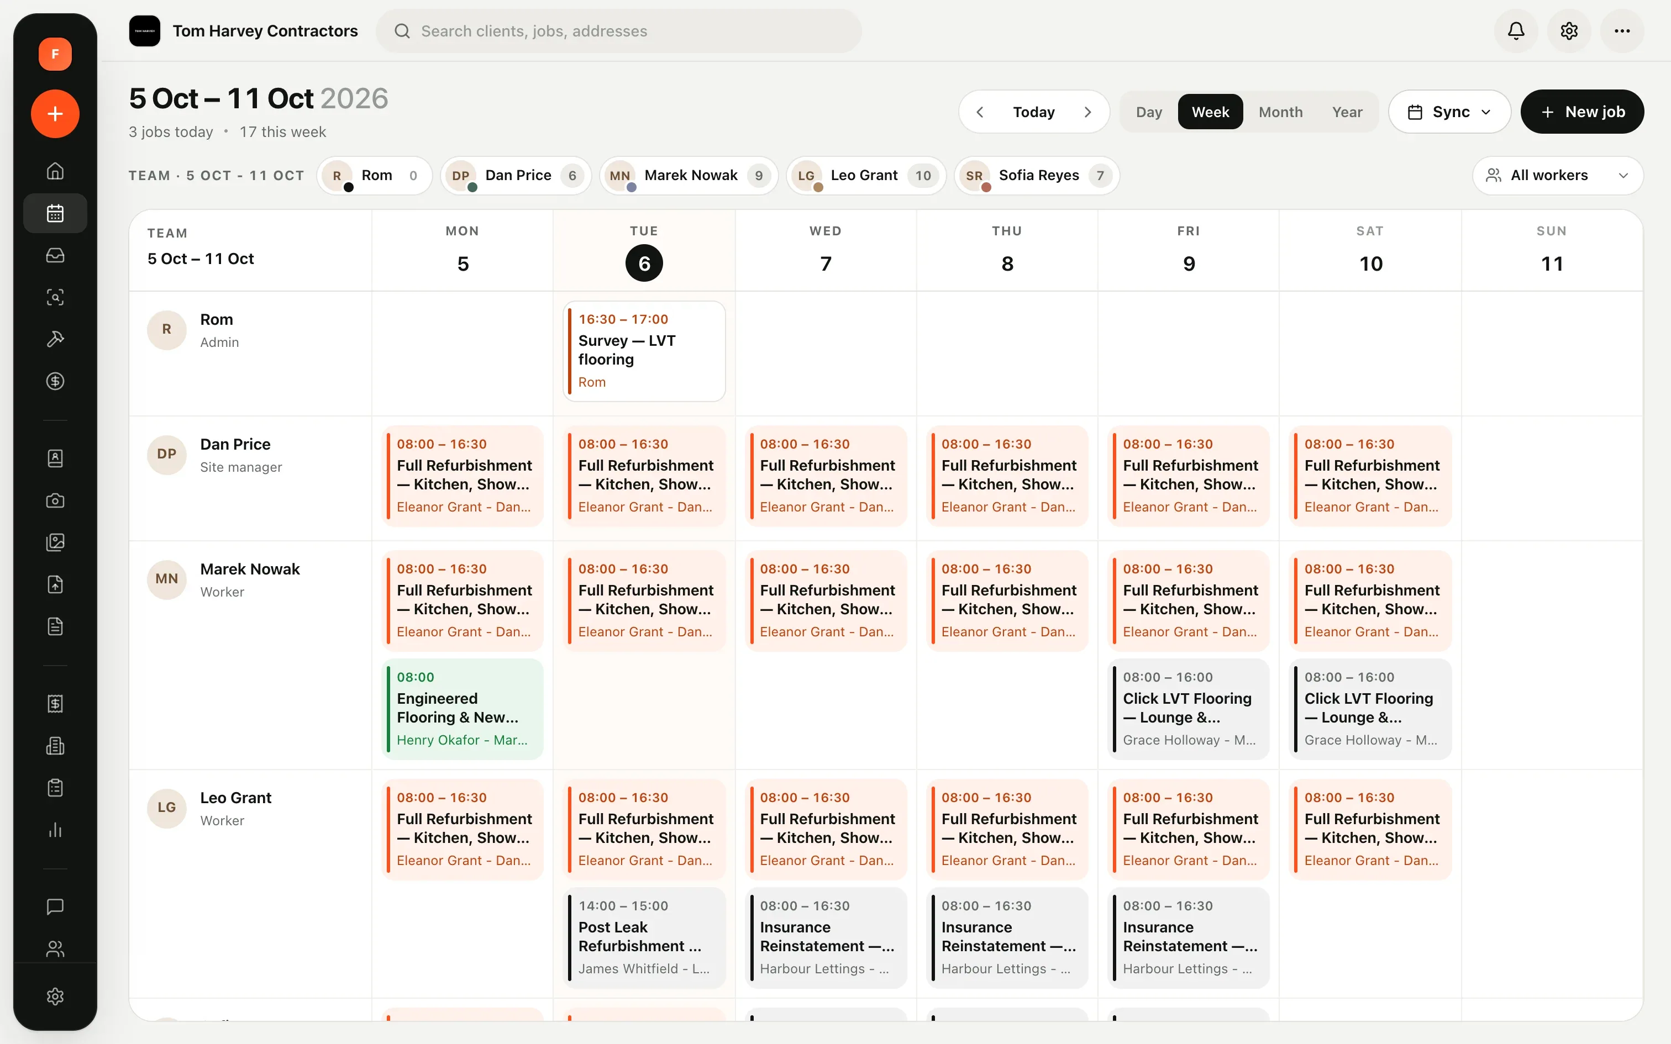
Task: Switch to Week view
Action: click(1211, 112)
